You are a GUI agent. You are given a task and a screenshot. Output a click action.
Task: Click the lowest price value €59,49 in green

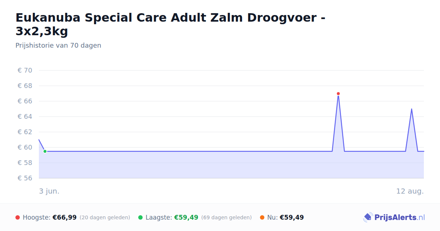(186, 217)
